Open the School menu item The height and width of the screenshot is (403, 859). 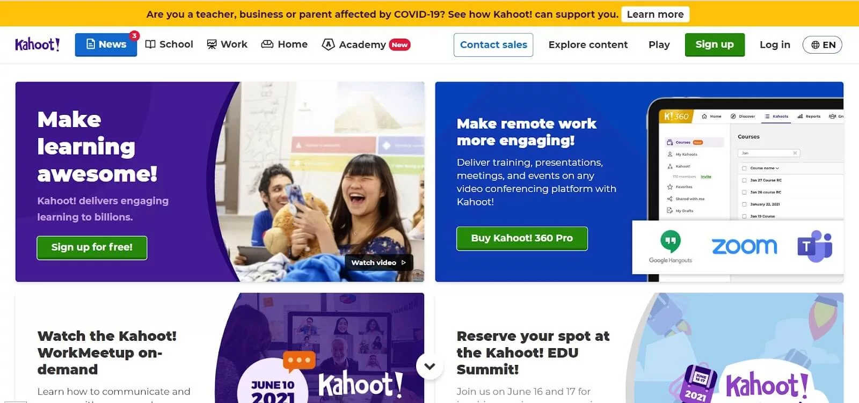click(169, 45)
